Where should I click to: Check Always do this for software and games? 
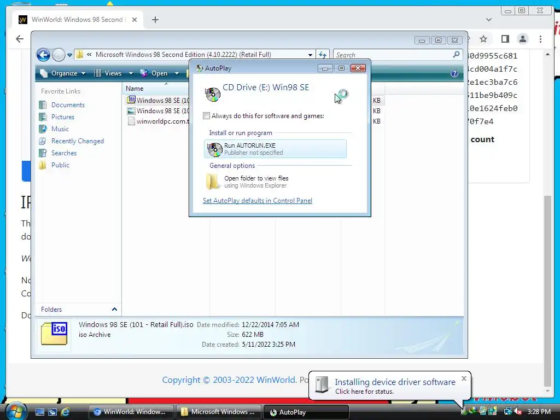(206, 116)
